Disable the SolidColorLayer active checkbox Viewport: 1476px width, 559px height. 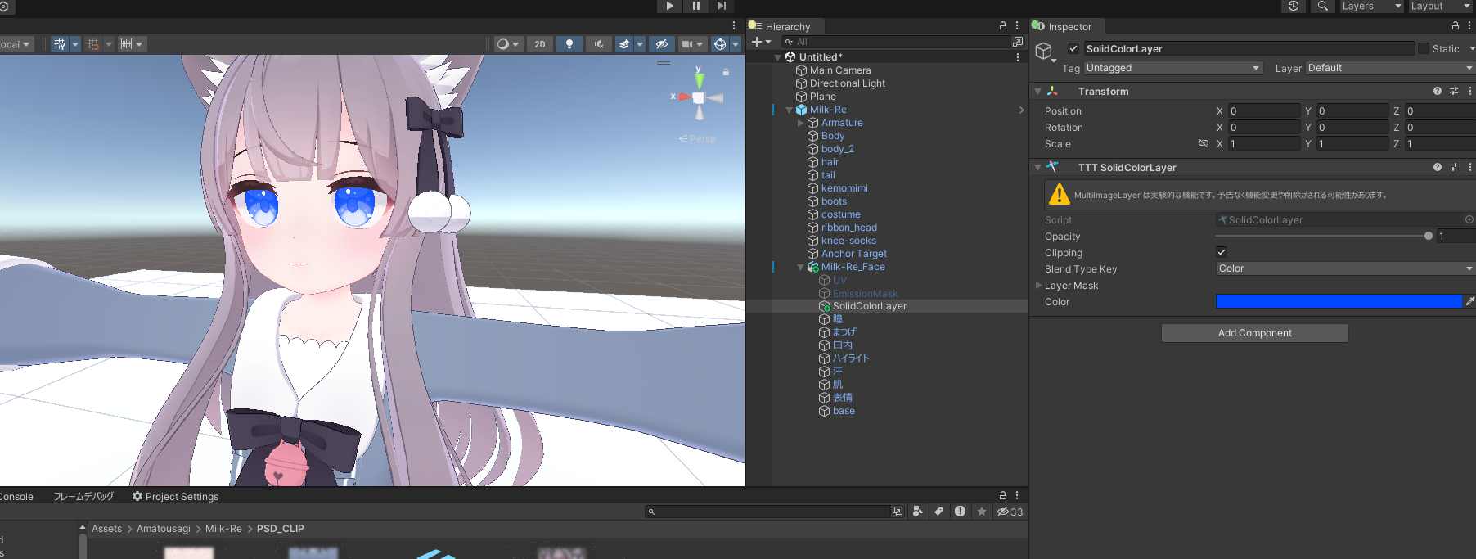[1073, 48]
